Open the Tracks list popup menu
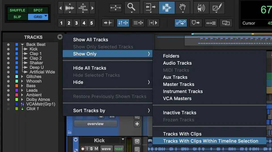The width and height of the screenshot is (272, 152). pyautogui.click(x=60, y=37)
